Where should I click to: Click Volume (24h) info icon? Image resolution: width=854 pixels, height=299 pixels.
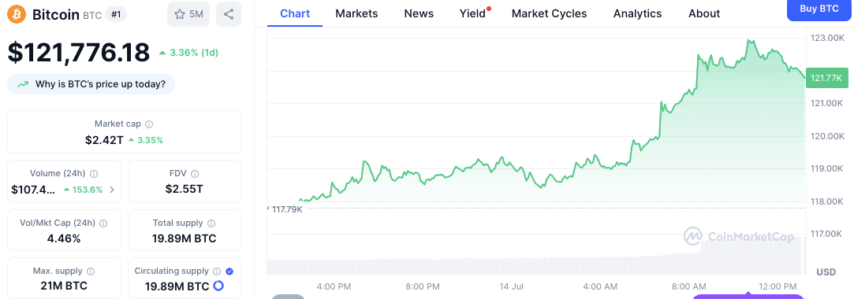coord(94,173)
